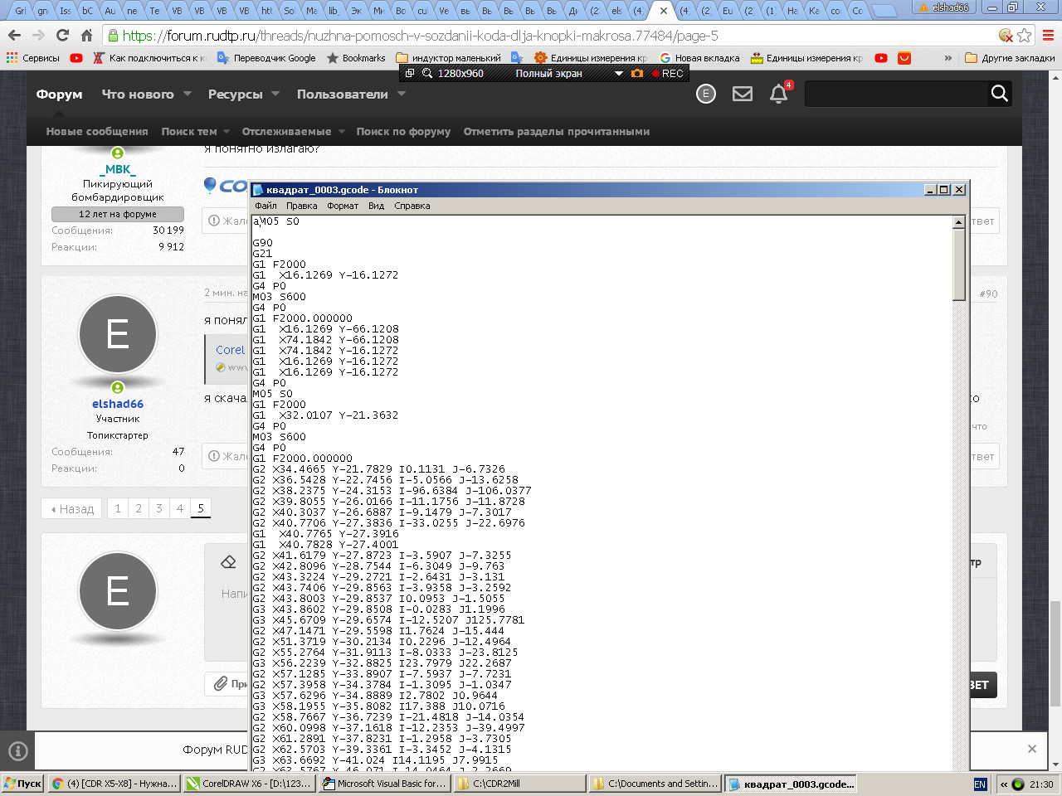Go to browser home page icon

(x=86, y=36)
